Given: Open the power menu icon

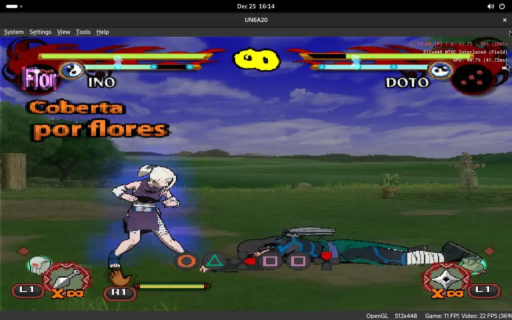Looking at the screenshot, I should (502, 6).
